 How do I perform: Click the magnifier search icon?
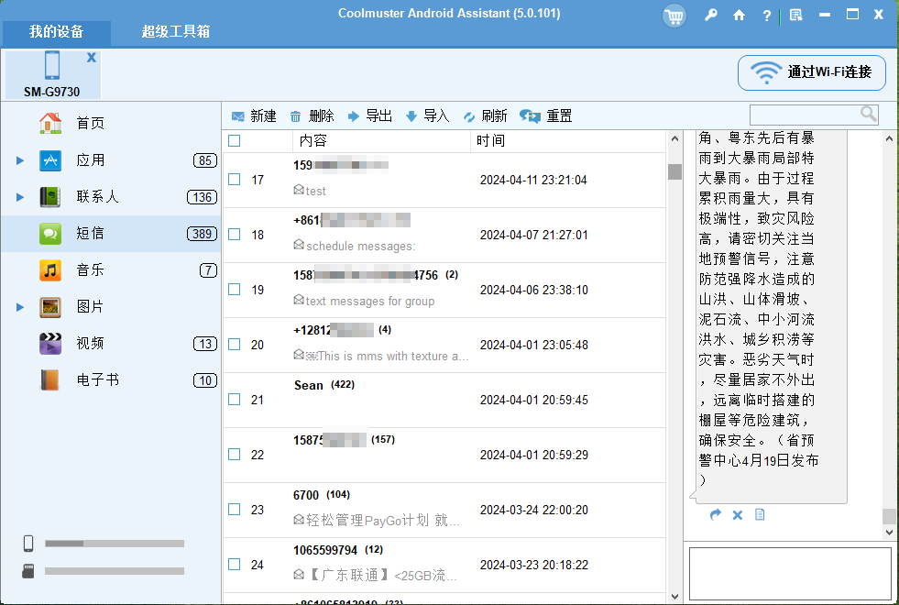point(869,114)
